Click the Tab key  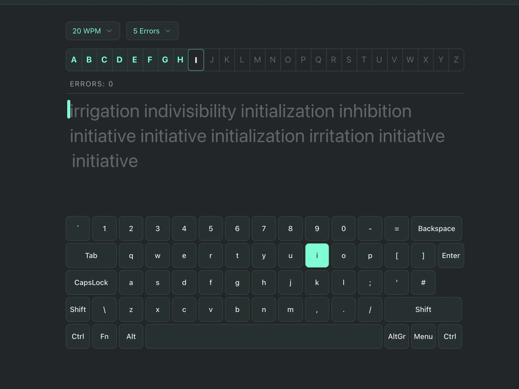91,255
